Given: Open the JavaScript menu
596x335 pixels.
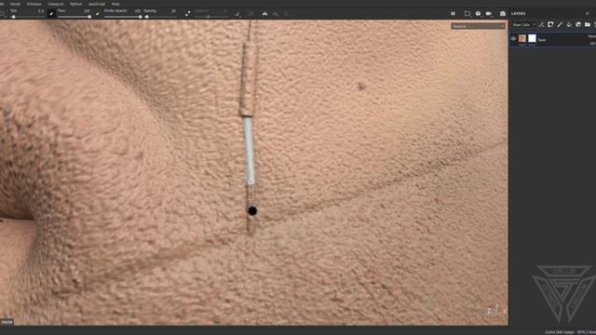Looking at the screenshot, I should pos(97,4).
